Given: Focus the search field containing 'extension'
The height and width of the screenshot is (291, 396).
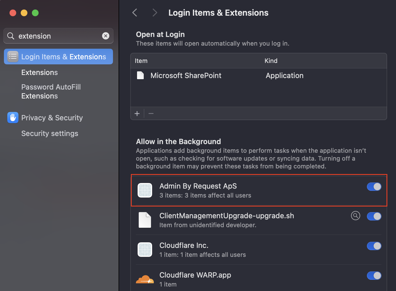Looking at the screenshot, I should click(58, 36).
